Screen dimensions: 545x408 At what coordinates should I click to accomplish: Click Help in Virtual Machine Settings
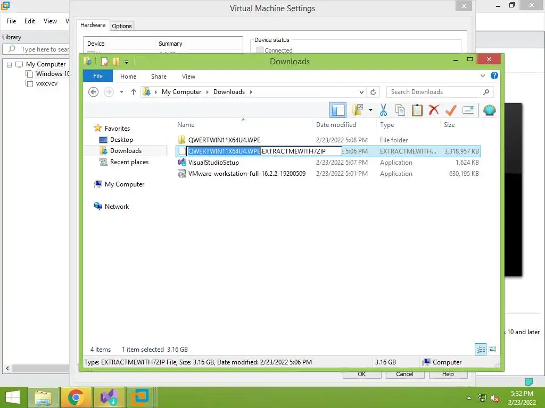448,375
